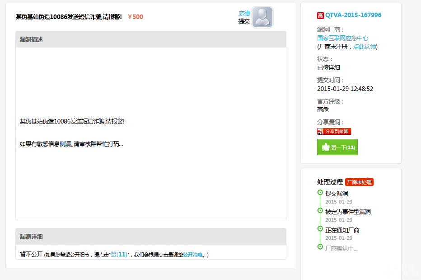Click 状态： label in sidebar
The width and height of the screenshot is (421, 280).
325,59
